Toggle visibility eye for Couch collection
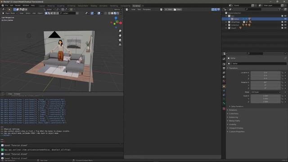Image resolution: width=288 pixels, height=162 pixels. (285, 28)
